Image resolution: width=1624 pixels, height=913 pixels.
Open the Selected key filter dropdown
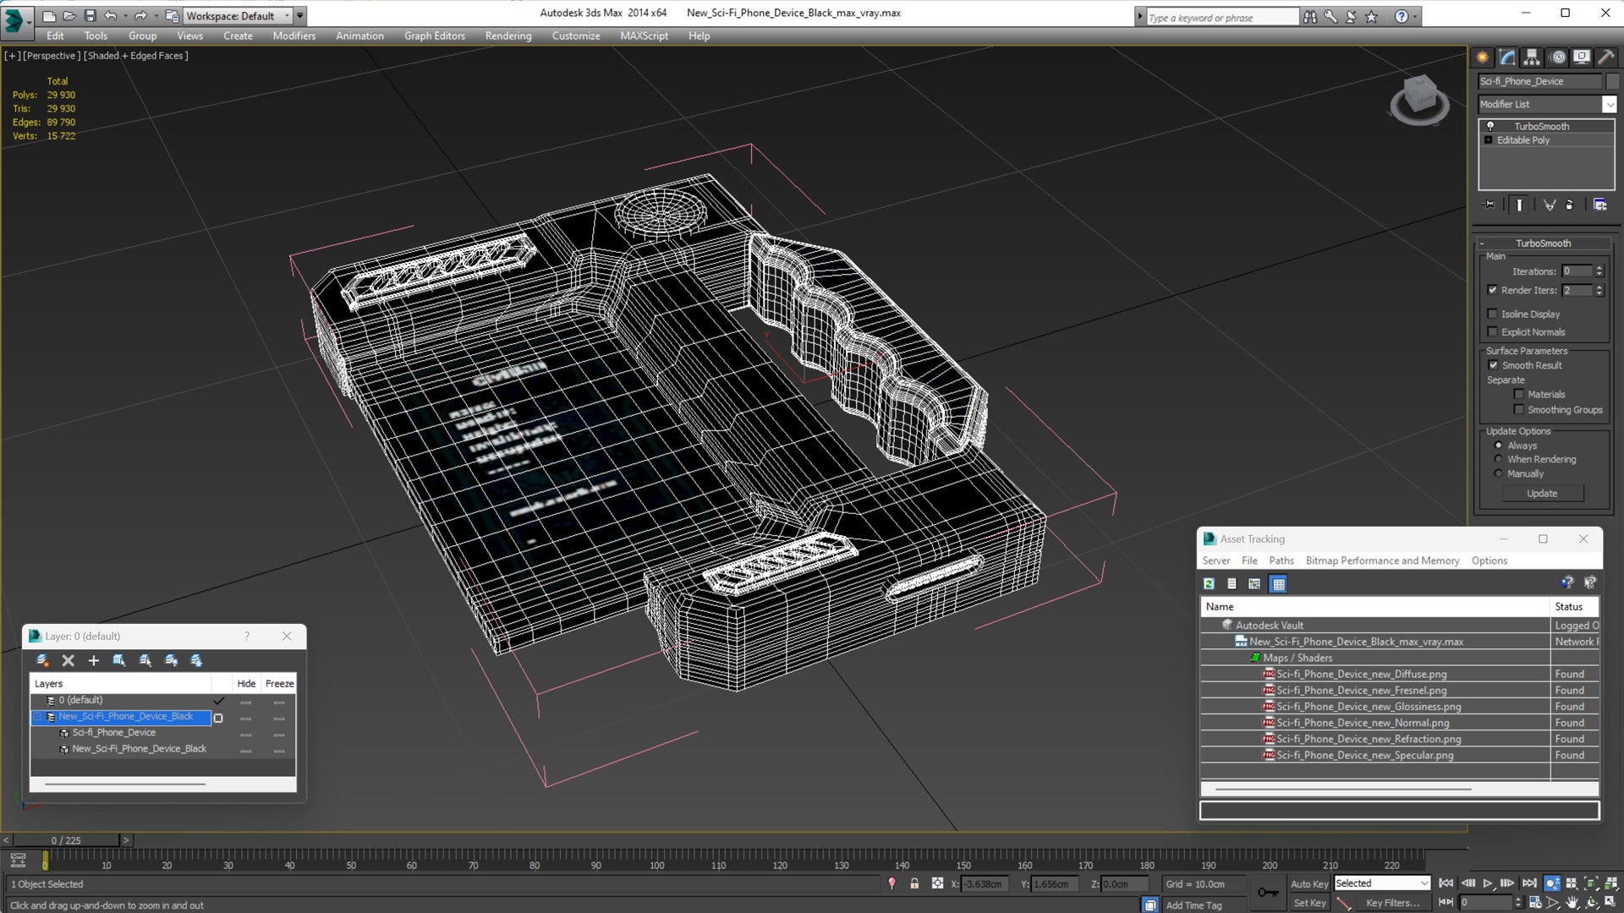tap(1382, 883)
